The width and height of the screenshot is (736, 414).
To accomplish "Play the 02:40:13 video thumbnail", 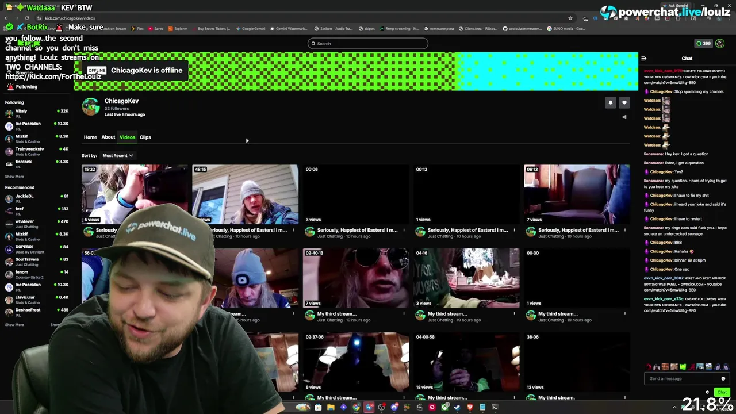I will [356, 278].
